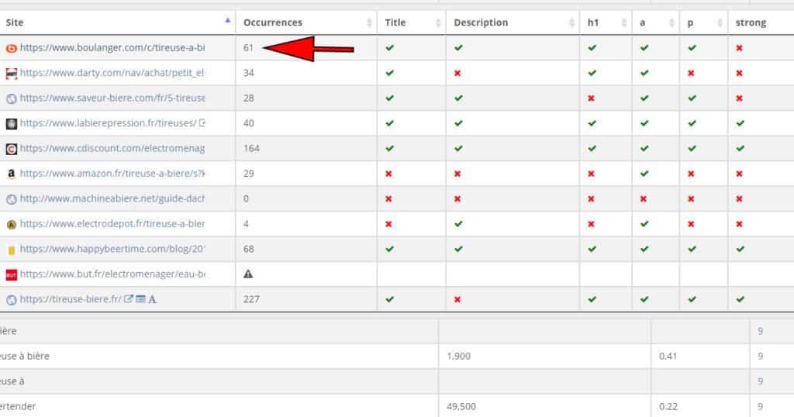Open the machineabiere.net guide link

pyautogui.click(x=112, y=198)
